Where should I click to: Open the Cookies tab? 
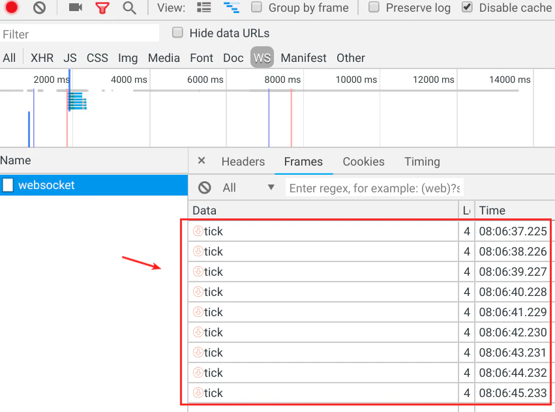pos(363,162)
